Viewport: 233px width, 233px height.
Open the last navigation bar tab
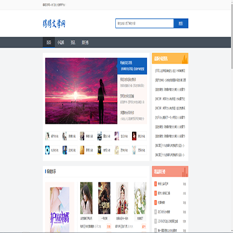point(85,43)
